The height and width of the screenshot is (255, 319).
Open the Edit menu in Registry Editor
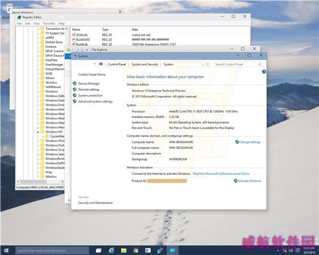(28, 23)
